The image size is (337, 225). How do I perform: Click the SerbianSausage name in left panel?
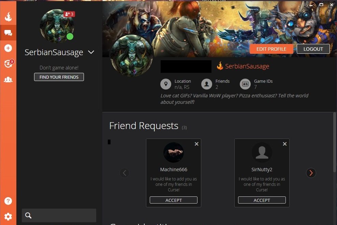tap(54, 52)
